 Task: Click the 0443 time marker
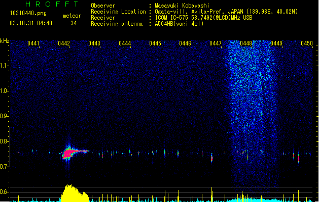click(x=94, y=43)
